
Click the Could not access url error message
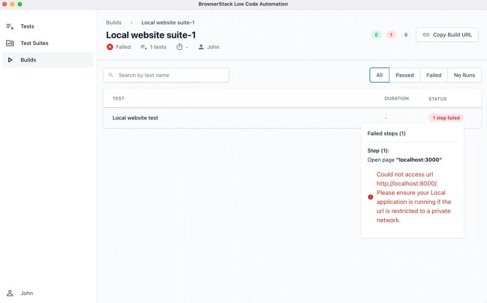pos(414,197)
